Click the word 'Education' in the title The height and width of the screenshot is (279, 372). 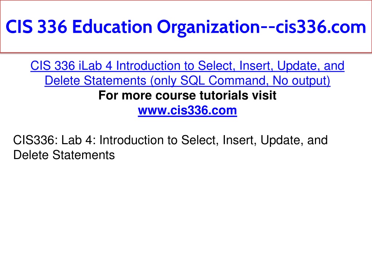pos(112,27)
